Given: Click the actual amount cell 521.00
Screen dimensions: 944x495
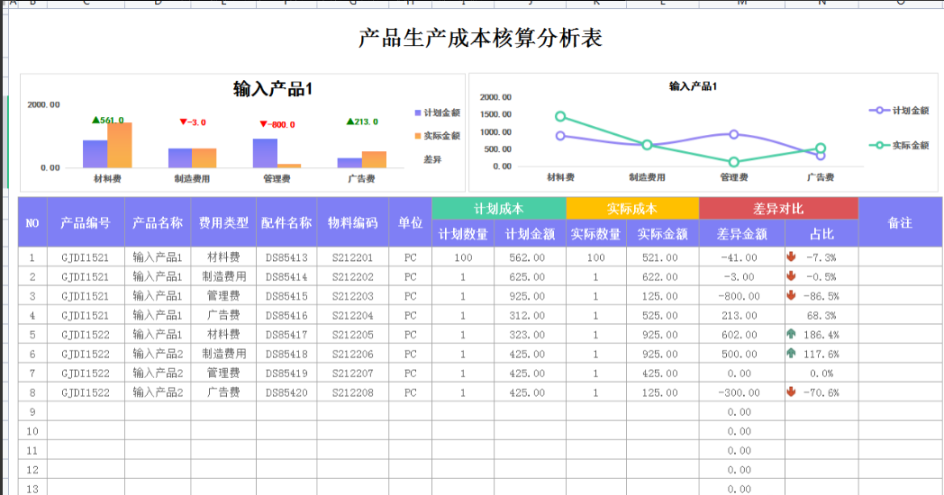Looking at the screenshot, I should 662,257.
